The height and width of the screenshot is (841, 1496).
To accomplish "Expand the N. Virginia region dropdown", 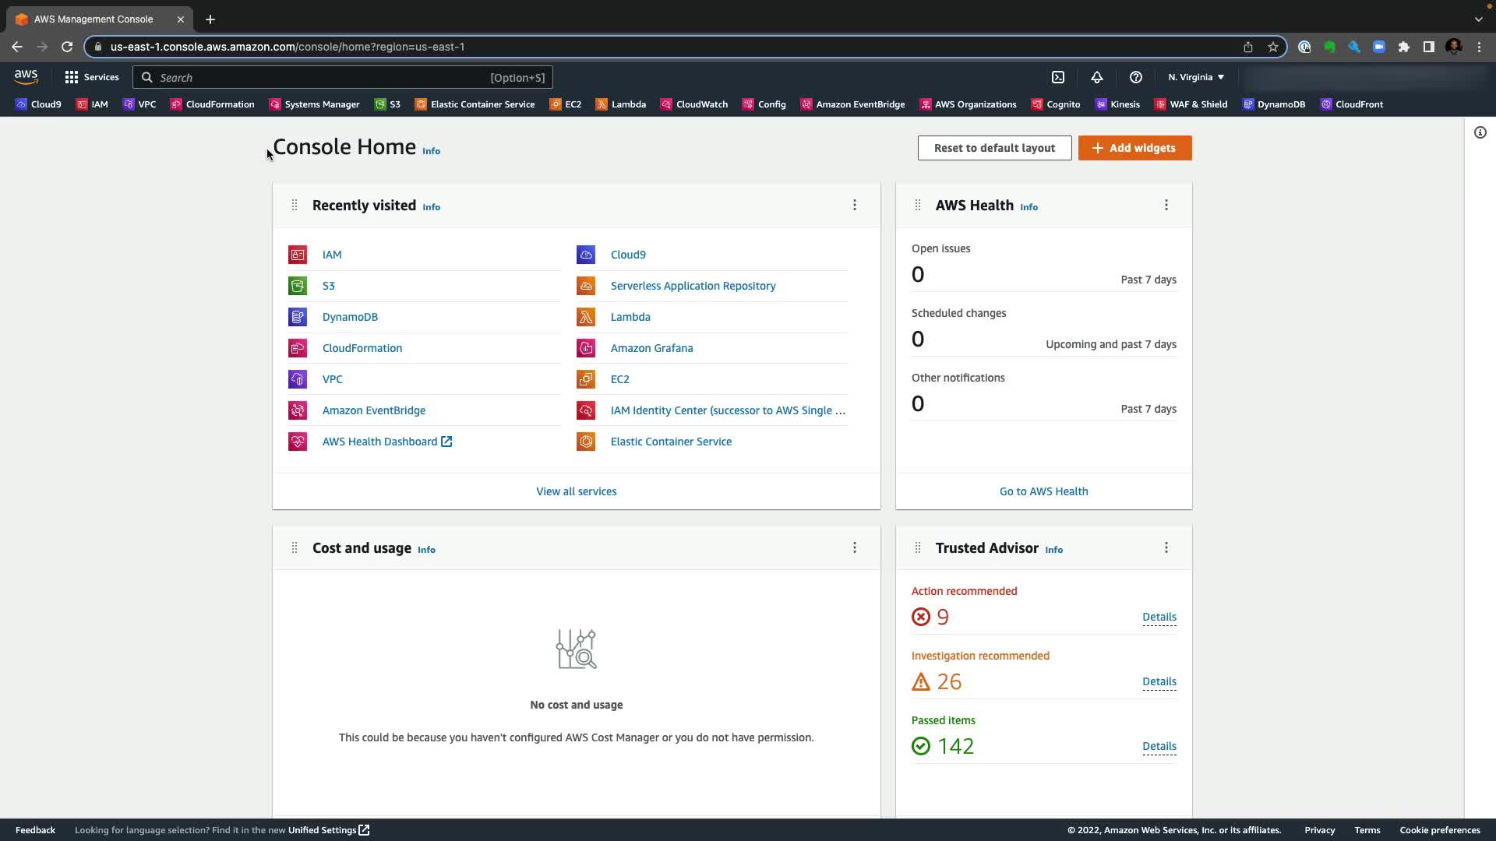I will tap(1196, 77).
